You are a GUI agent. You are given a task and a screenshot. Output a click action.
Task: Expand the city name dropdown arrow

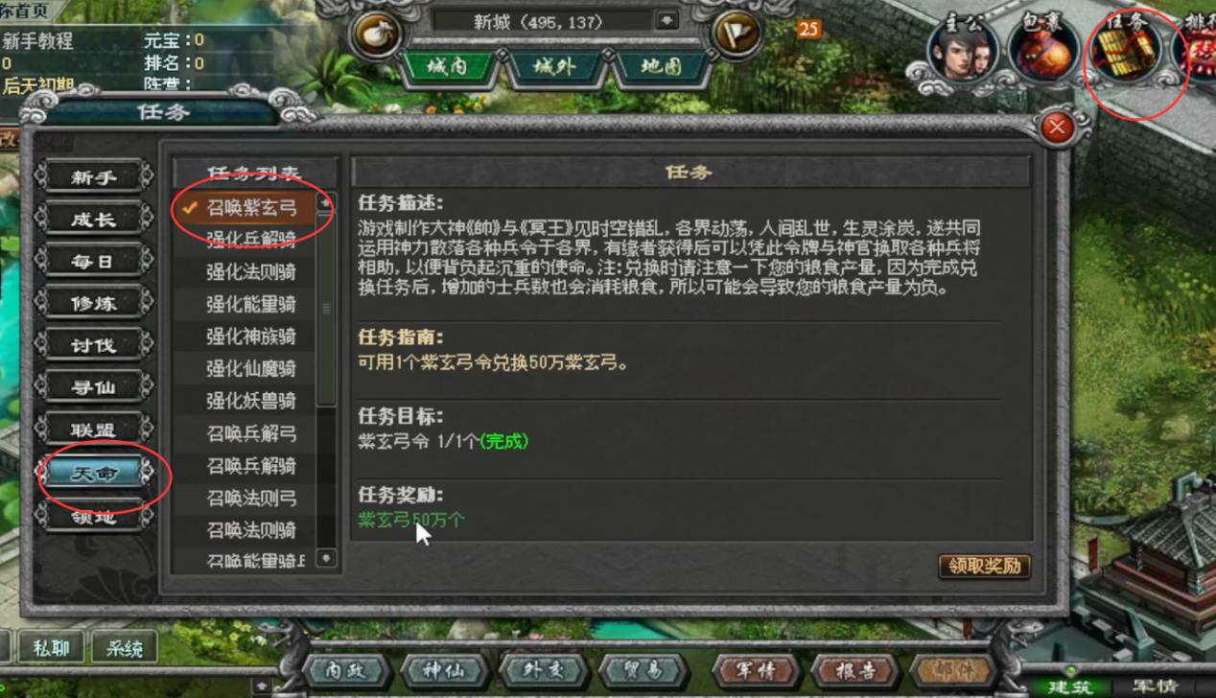click(x=666, y=20)
